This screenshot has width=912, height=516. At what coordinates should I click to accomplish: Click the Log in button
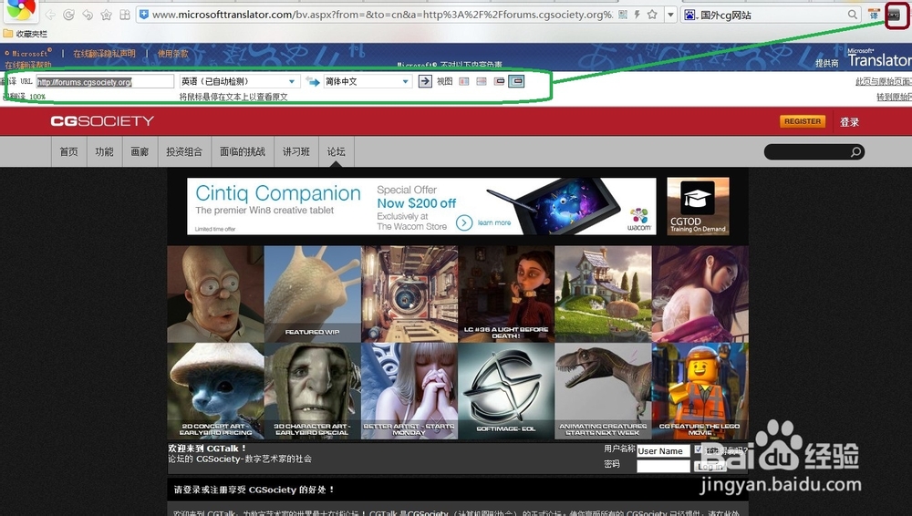(x=709, y=467)
